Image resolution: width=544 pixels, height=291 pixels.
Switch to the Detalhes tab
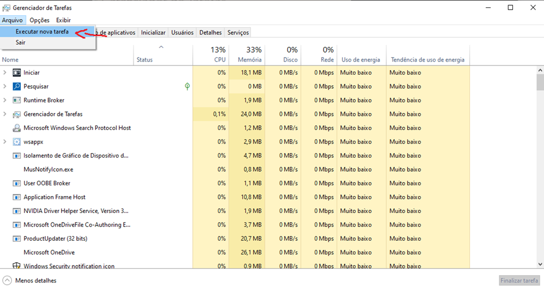coord(210,33)
